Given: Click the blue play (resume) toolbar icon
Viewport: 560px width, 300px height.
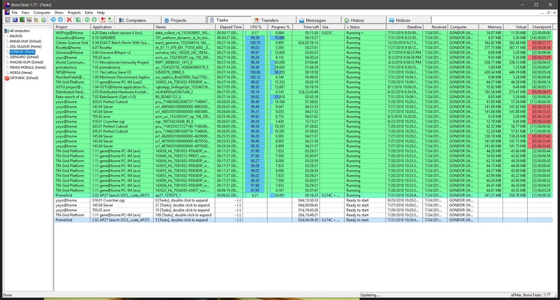Looking at the screenshot, I should pos(60,20).
